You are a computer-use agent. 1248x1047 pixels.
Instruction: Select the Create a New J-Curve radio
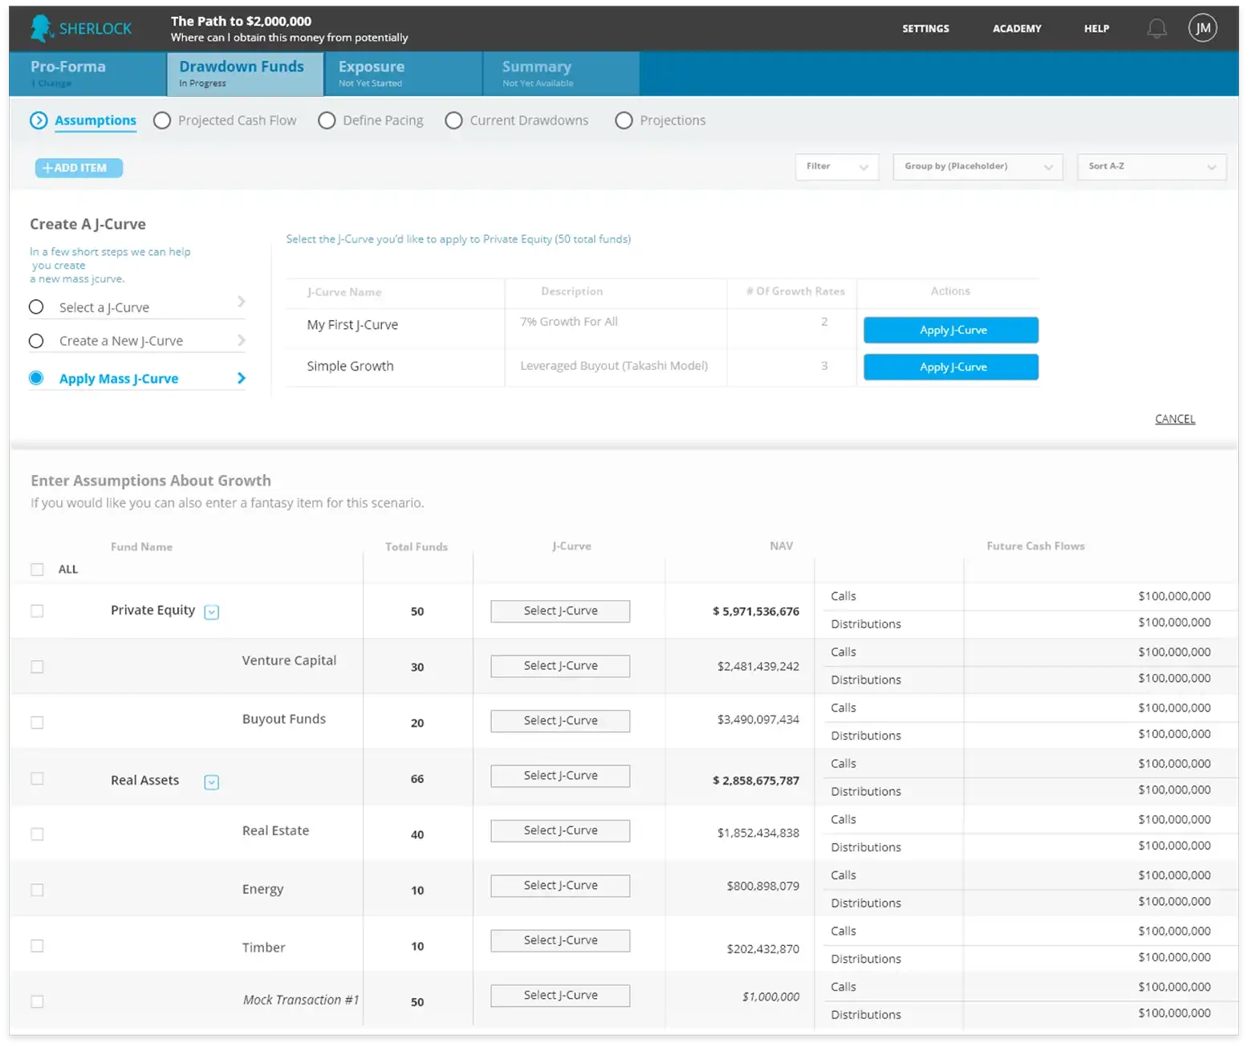[36, 341]
